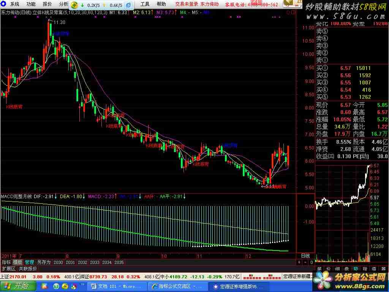Switch to 指标公式交流区 browser taskbar item
Viewport: 389px width, 292px height.
[177, 286]
